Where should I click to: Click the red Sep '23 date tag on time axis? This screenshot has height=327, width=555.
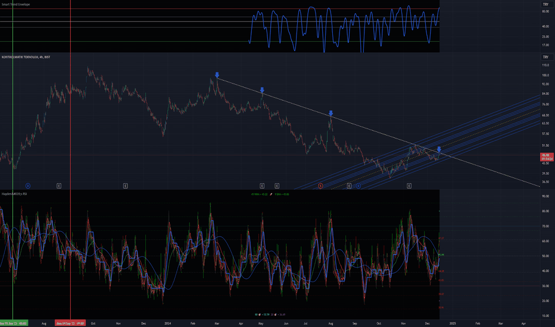[70, 323]
